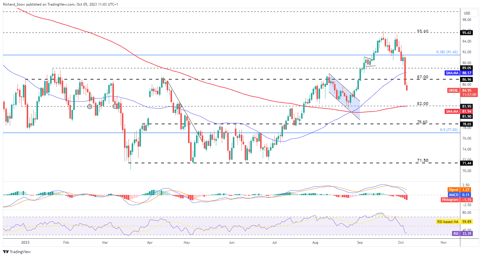
Task: Click -2.50 on the MACD axis
Action: [x=467, y=205]
